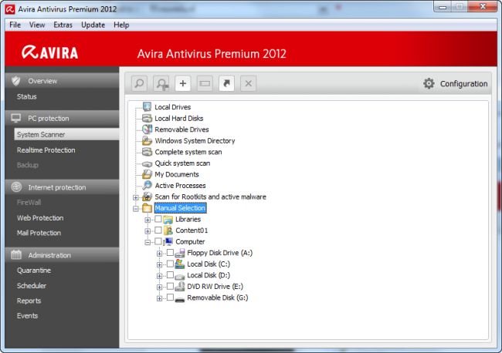Click the Local Hard Disks drive icon
The image size is (502, 353).
click(x=148, y=118)
